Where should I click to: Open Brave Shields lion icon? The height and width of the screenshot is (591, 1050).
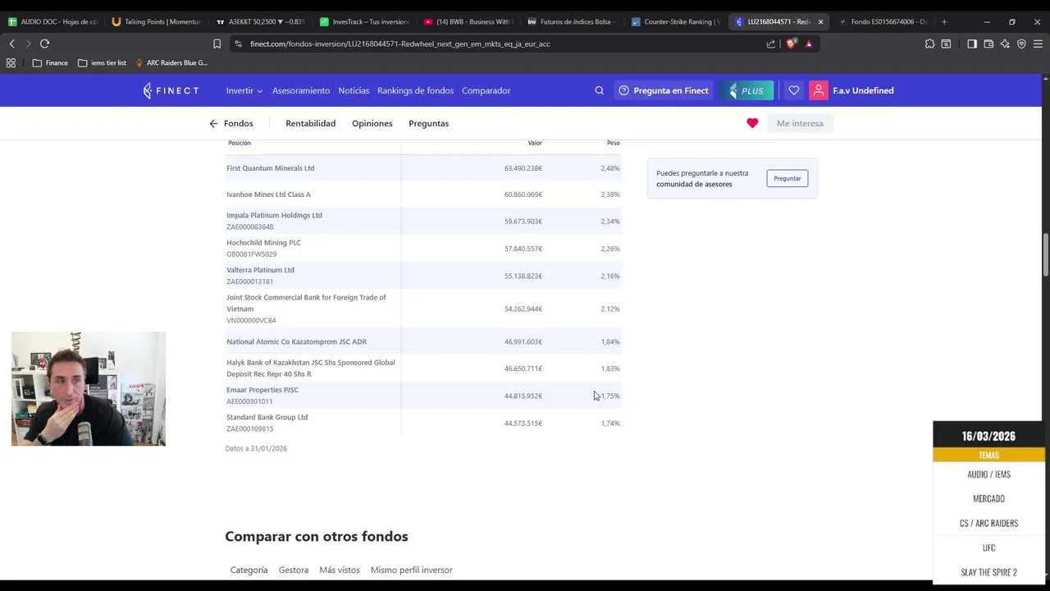tap(791, 44)
